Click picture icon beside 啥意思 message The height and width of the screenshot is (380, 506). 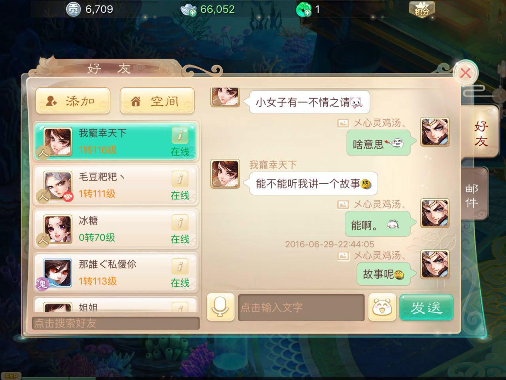(x=343, y=123)
